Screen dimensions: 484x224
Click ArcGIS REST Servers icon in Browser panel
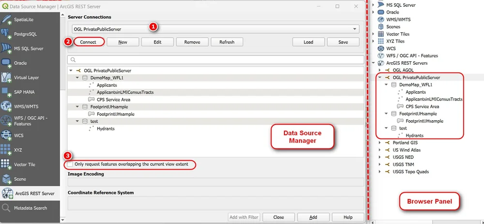[x=380, y=63]
